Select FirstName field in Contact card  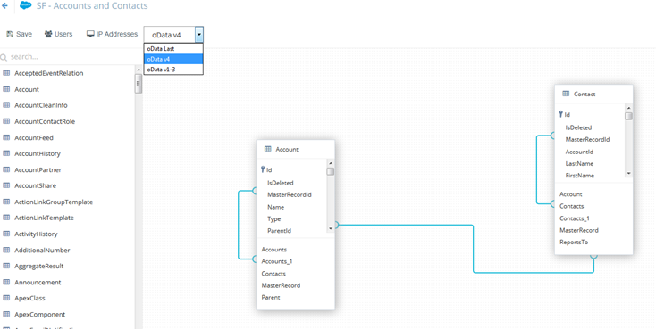[x=580, y=176]
